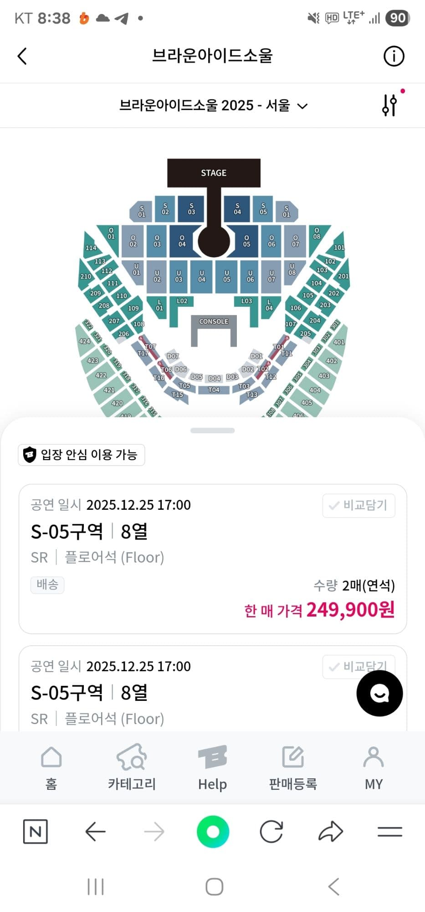Viewport: 425px width, 912px height.
Task: Tap the Naver N home button
Action: click(x=36, y=832)
